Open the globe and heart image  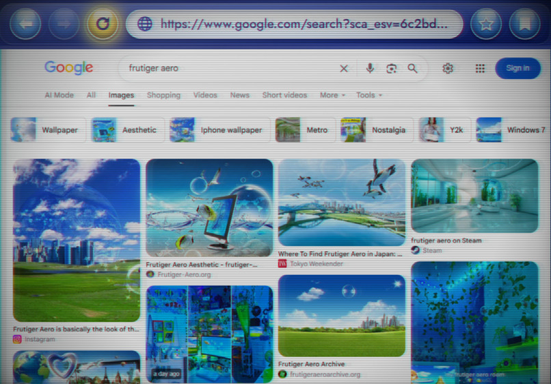77,367
